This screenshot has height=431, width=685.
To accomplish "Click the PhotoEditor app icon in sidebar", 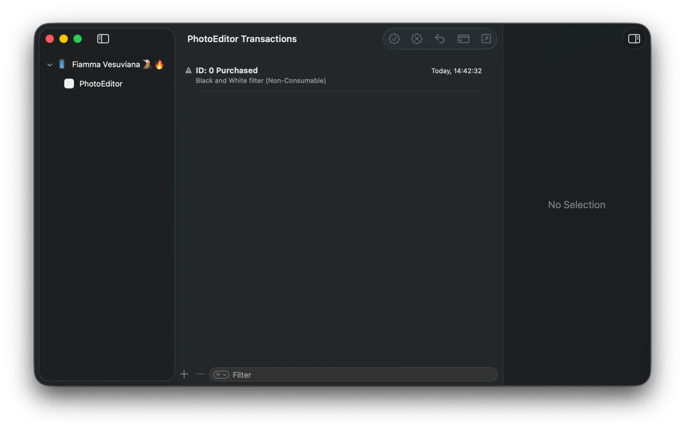I will coord(69,84).
